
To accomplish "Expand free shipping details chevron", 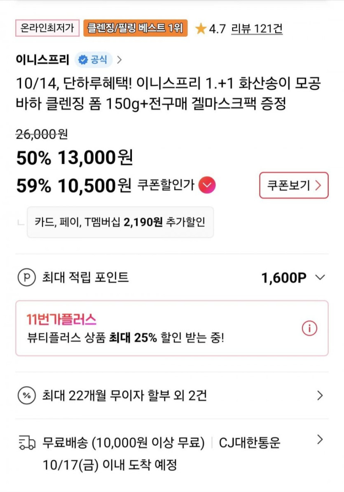I will [320, 440].
